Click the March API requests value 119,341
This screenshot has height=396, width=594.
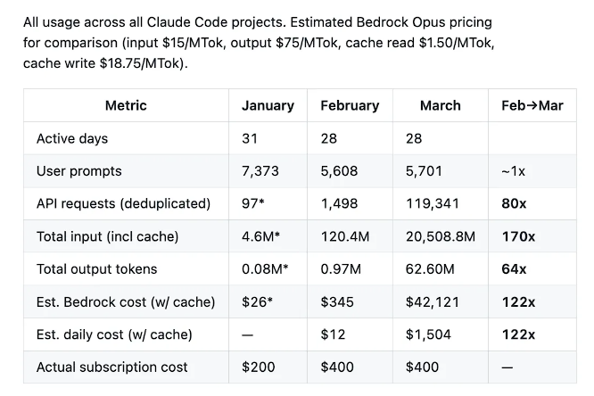click(433, 203)
